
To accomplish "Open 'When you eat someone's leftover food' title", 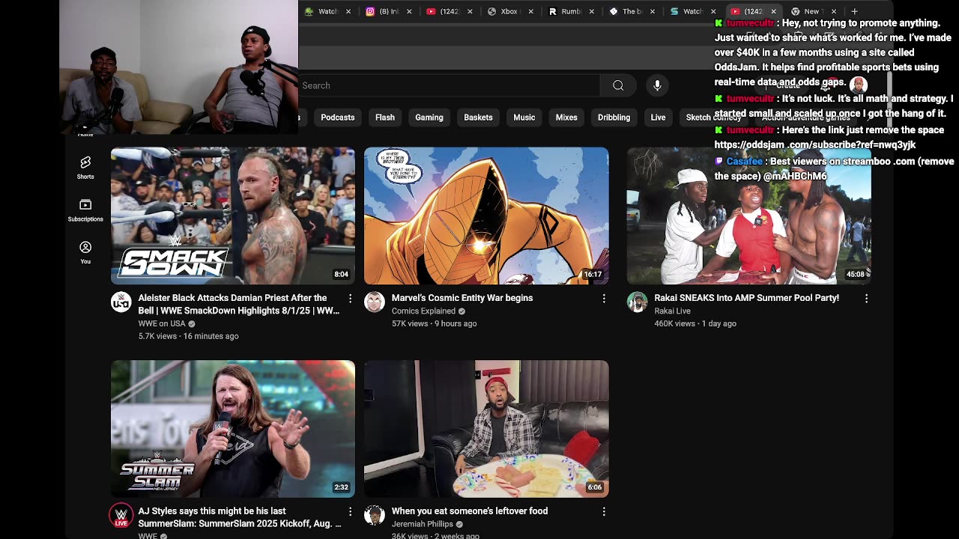I will tap(470, 511).
